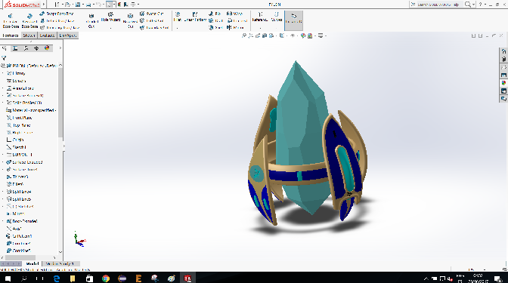Click the Linear Pattern tool

(x=195, y=17)
